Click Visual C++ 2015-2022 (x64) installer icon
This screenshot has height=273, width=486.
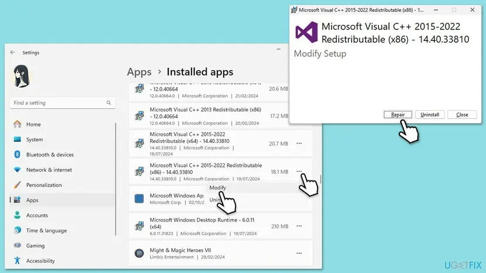click(139, 144)
